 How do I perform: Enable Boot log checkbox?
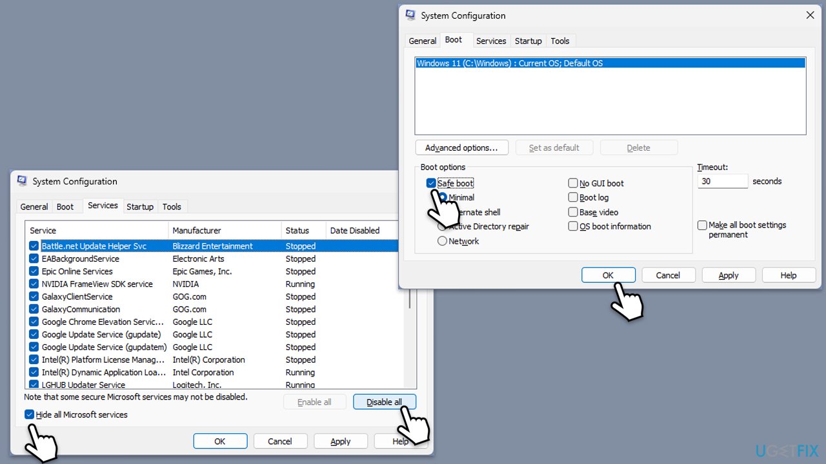573,197
